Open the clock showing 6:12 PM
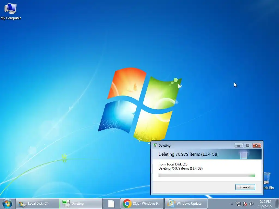279x209 pixels. pos(265,204)
